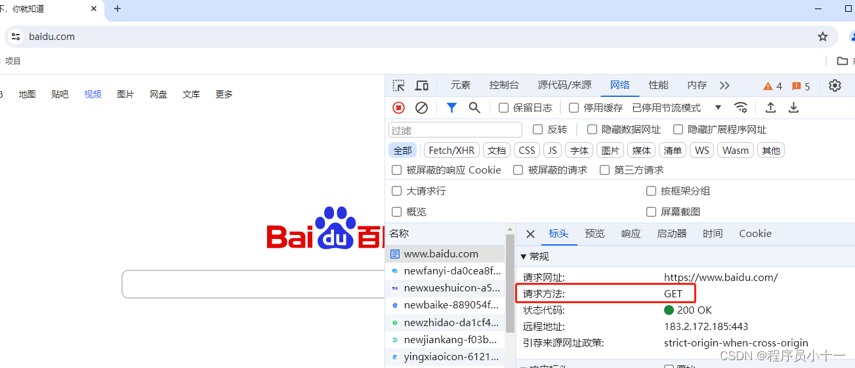Open the bookmarks folder icon in the bookmarks bar

(x=843, y=61)
